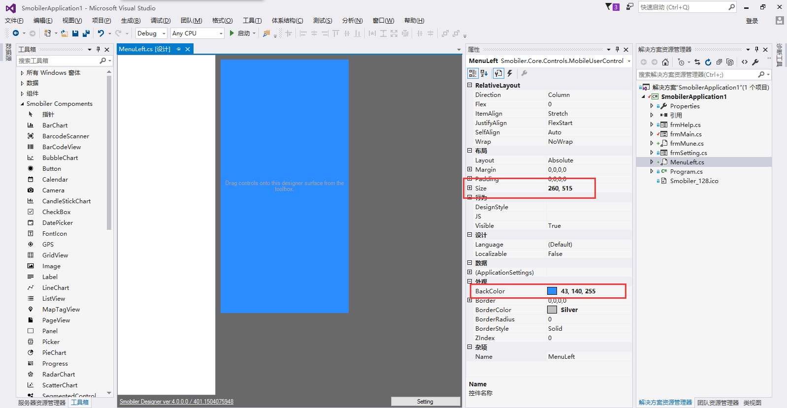The height and width of the screenshot is (408, 787).
Task: Open the 文件(F) menu
Action: pyautogui.click(x=14, y=21)
